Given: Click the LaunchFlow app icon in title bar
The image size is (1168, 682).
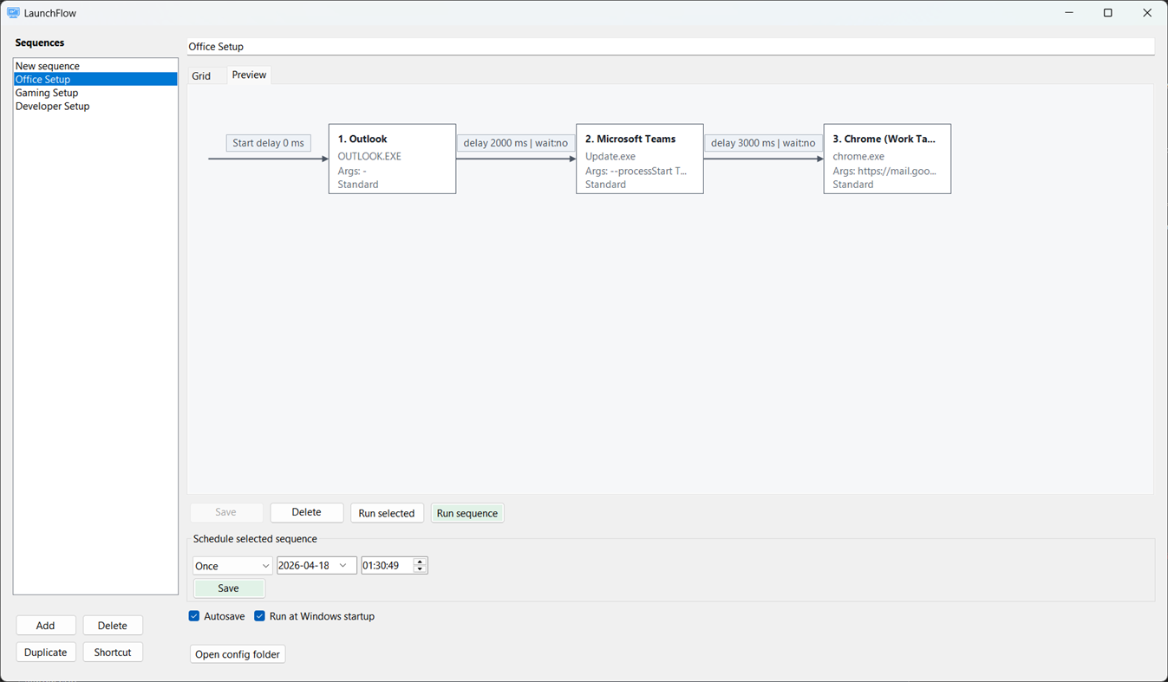Looking at the screenshot, I should [x=13, y=13].
